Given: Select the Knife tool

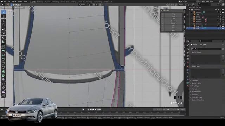Looking at the screenshot, I should tap(3, 68).
